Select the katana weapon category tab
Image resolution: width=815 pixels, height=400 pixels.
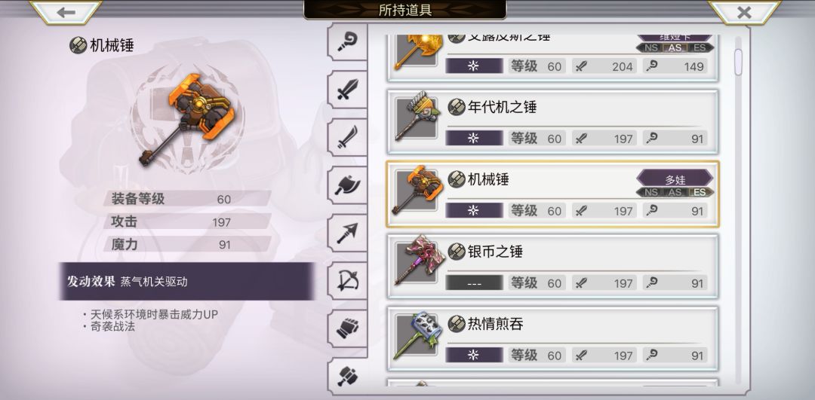347,137
